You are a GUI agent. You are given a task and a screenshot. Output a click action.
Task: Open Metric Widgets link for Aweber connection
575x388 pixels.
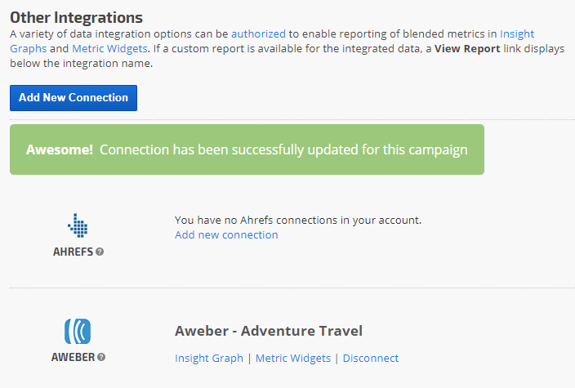[293, 358]
